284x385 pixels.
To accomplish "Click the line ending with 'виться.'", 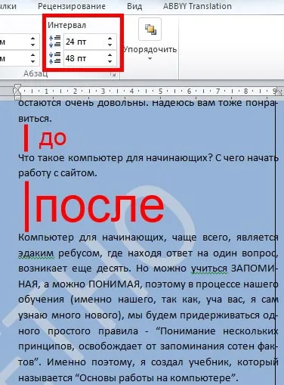I will [35, 119].
